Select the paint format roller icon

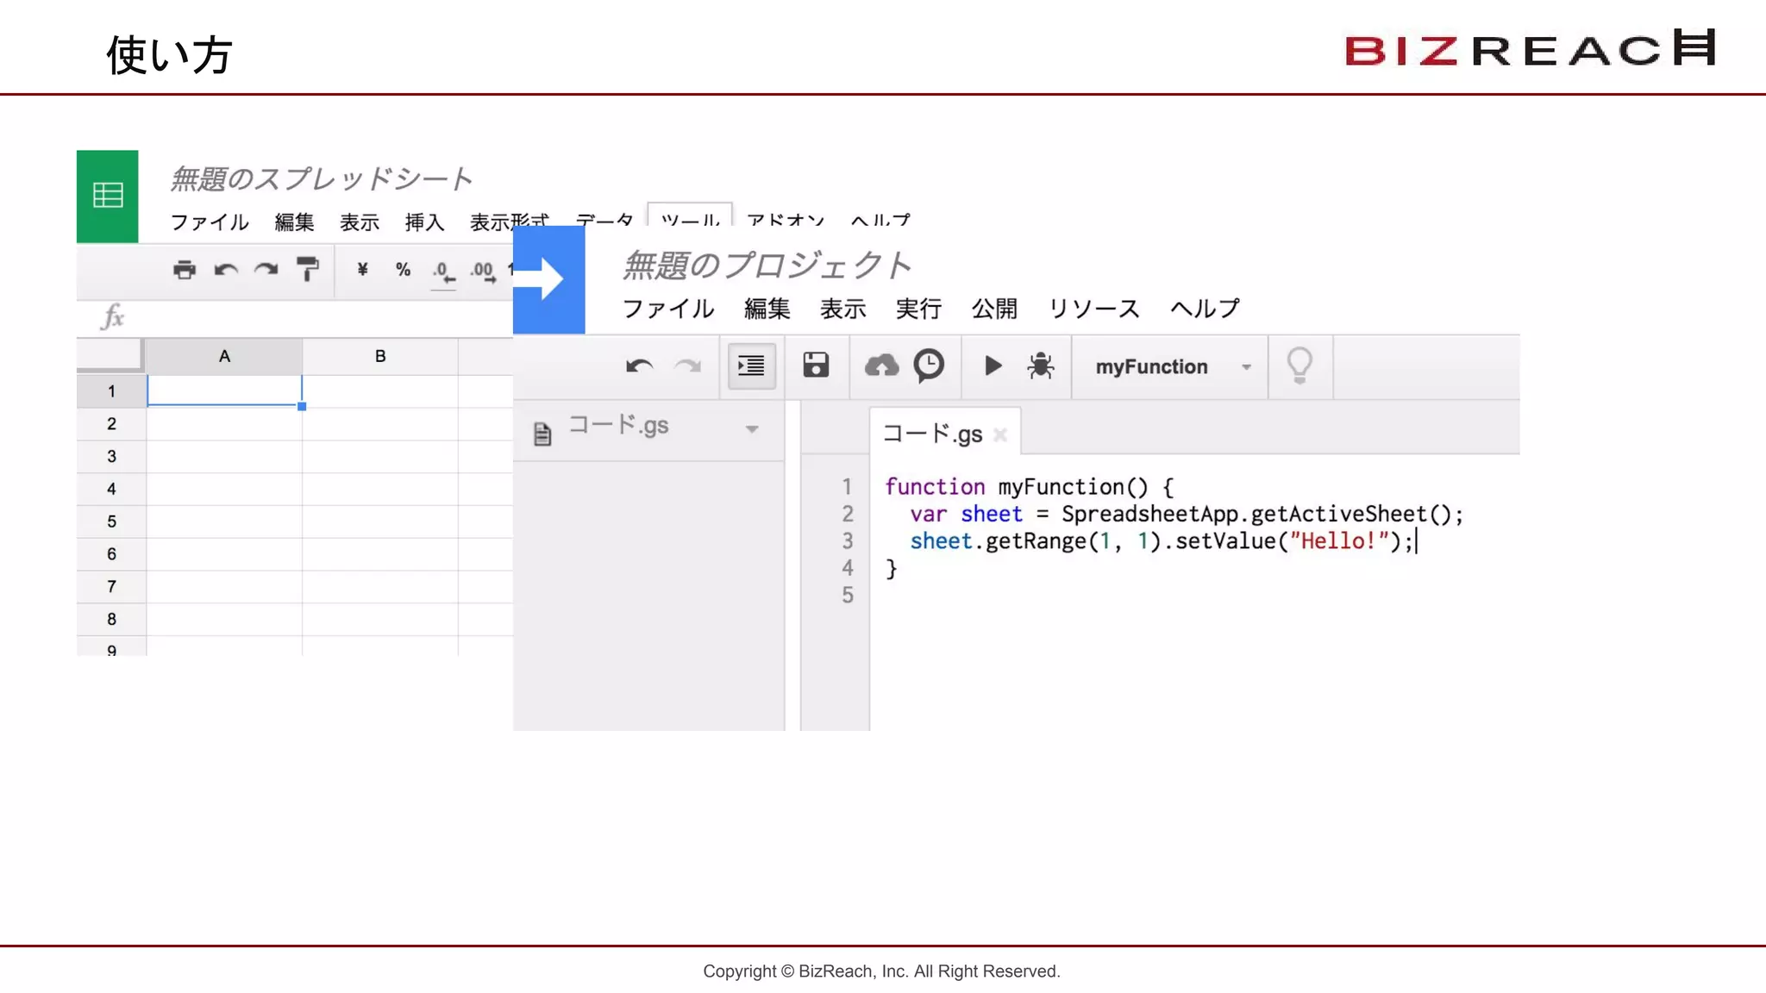click(307, 270)
